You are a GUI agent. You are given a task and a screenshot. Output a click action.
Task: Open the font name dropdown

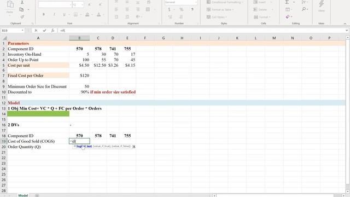[x=71, y=5]
